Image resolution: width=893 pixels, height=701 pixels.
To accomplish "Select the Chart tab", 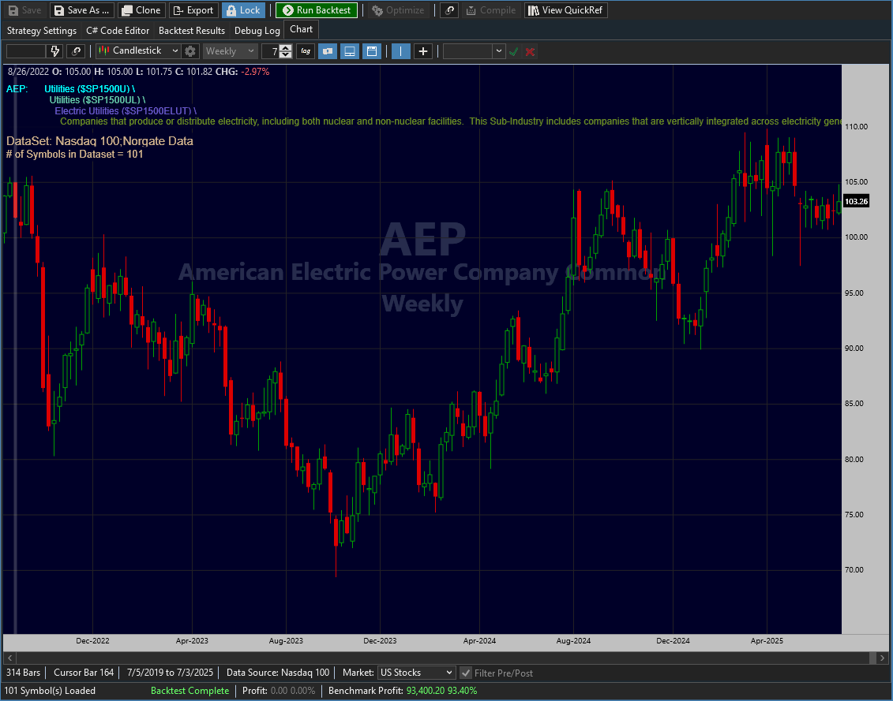I will pyautogui.click(x=302, y=30).
